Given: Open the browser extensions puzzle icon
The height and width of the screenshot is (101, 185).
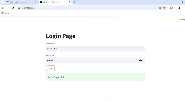Looking at the screenshot, I should (171, 8).
